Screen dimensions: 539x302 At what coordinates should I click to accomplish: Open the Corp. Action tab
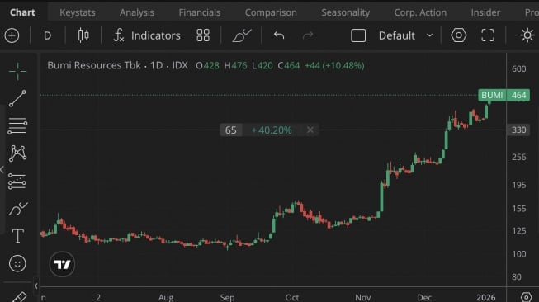(420, 12)
